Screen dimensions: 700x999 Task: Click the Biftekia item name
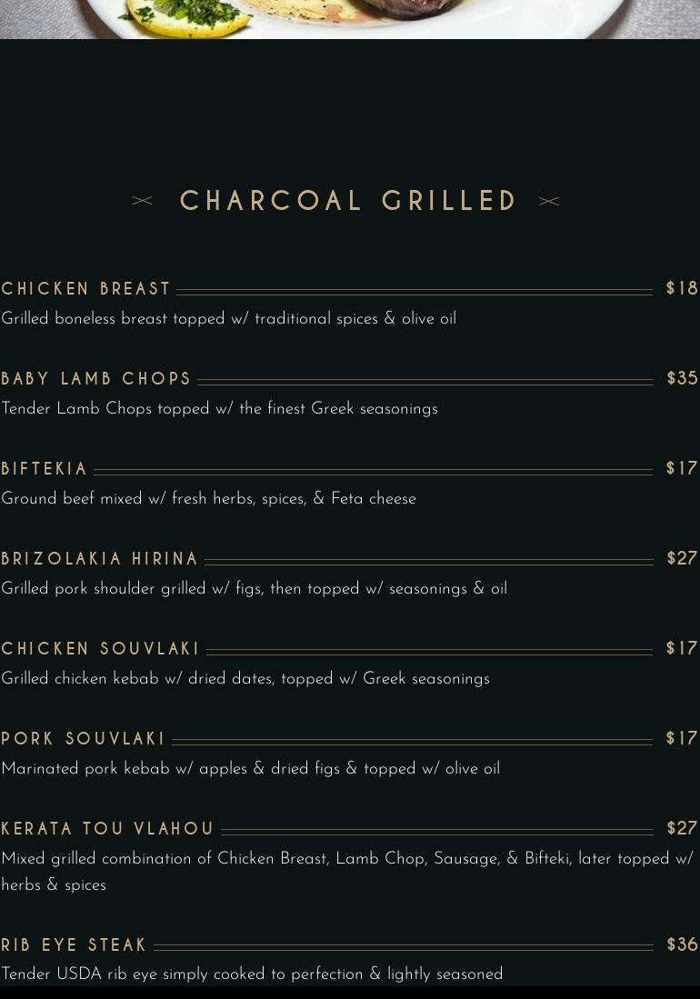click(x=45, y=469)
